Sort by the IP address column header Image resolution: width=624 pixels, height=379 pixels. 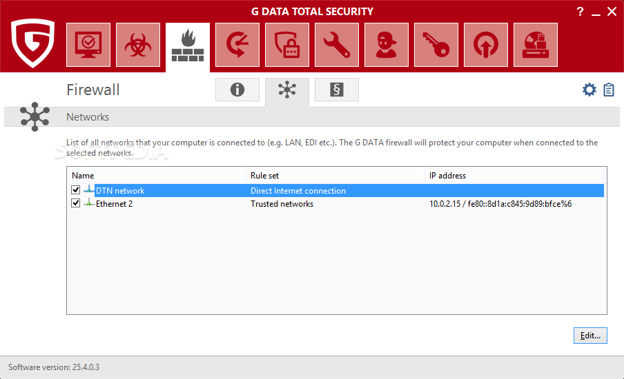point(514,176)
